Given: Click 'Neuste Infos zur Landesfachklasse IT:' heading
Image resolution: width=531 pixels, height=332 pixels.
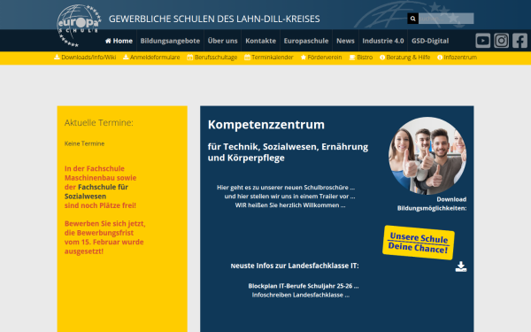Looking at the screenshot, I should (295, 266).
